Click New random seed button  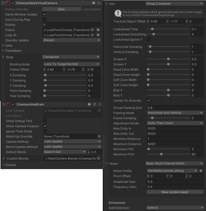click(175, 192)
